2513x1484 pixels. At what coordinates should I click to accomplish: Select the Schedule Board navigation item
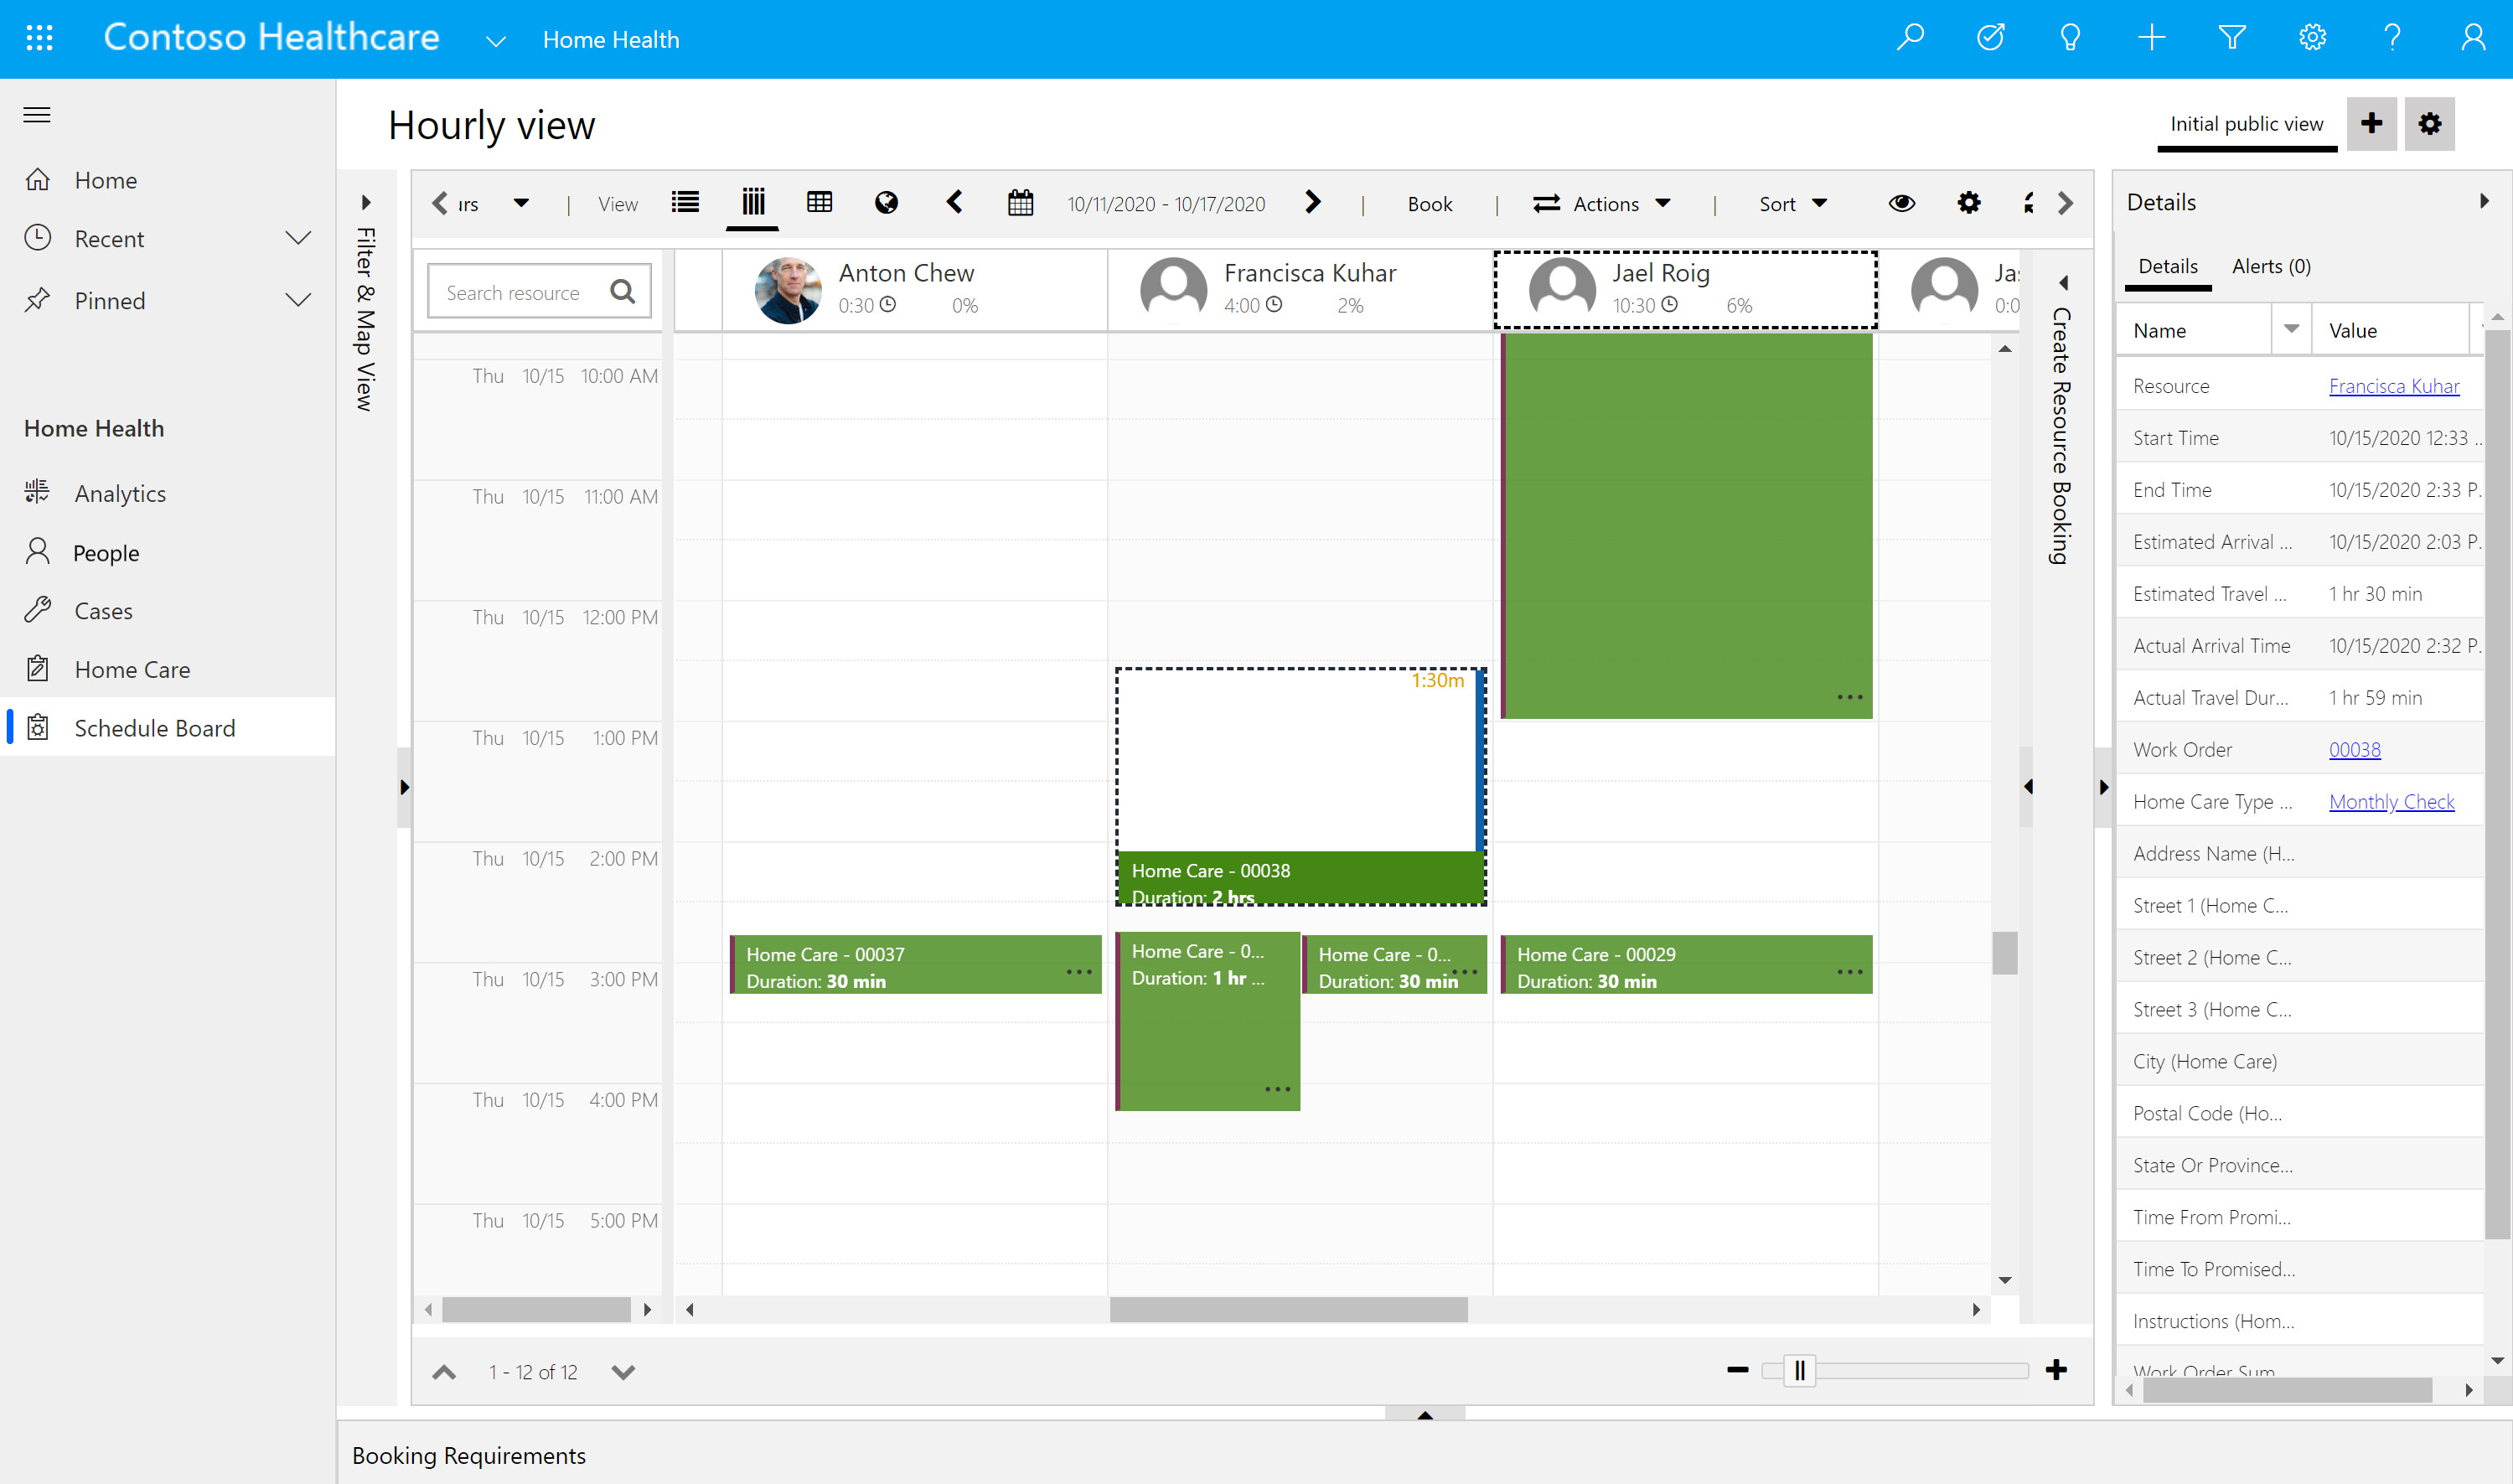click(153, 726)
